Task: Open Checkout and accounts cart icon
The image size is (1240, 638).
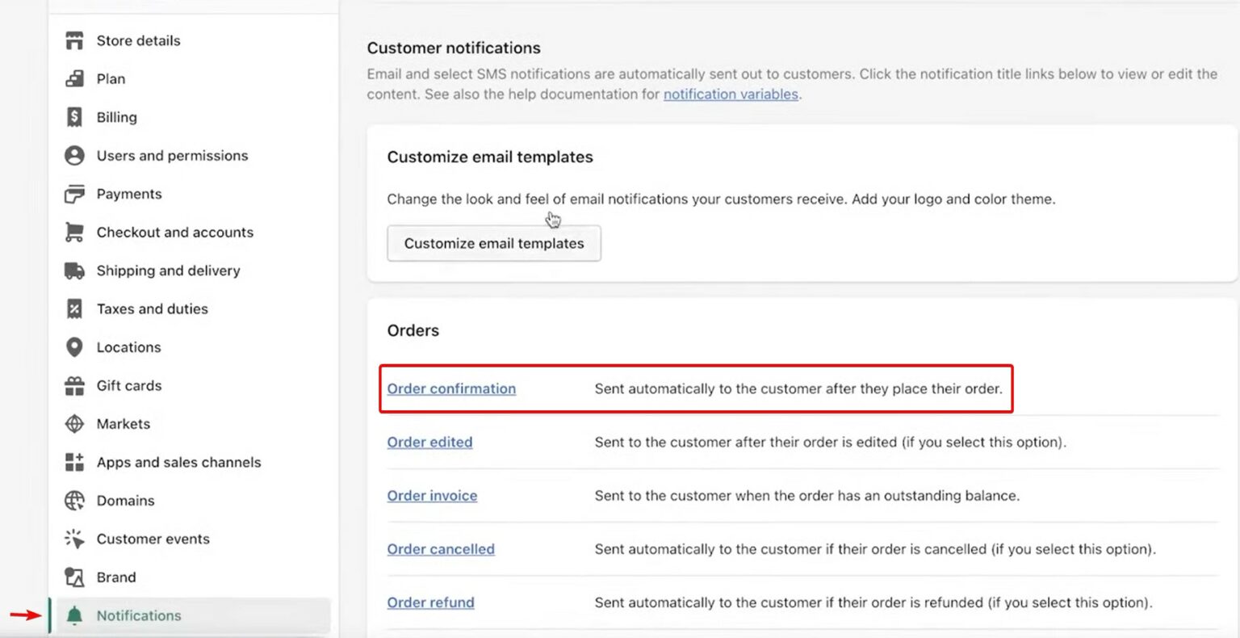Action: click(x=73, y=232)
